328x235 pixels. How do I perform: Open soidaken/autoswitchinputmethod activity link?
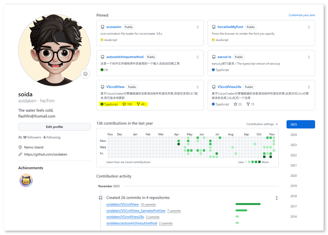(131, 223)
